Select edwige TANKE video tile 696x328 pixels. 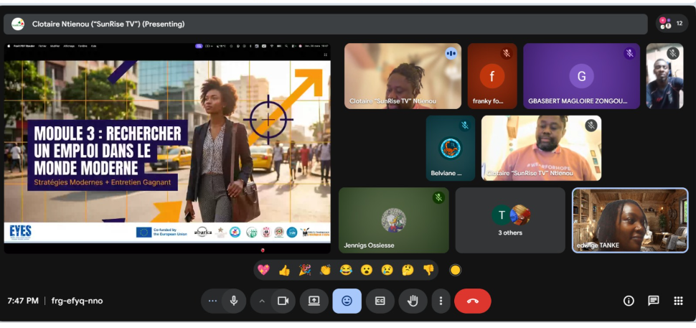(x=629, y=220)
